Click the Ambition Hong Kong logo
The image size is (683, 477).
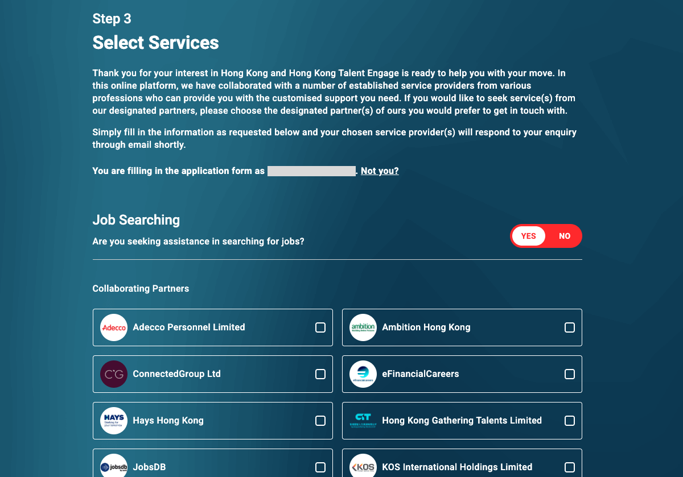pos(363,327)
